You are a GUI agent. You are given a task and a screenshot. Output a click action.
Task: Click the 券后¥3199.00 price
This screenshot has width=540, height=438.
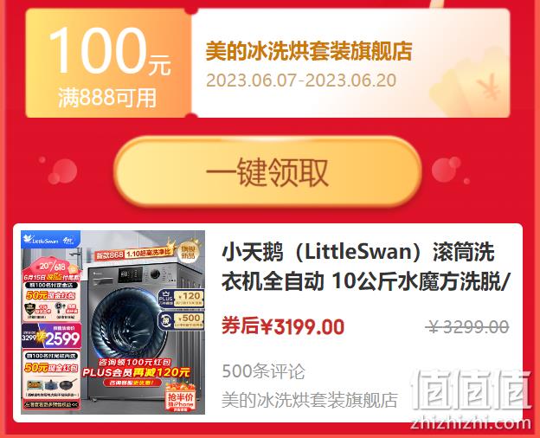coord(283,326)
